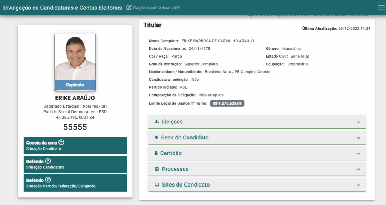Open Eleição Geral Federal 2022 link
This screenshot has height=205, width=386.
[x=156, y=8]
